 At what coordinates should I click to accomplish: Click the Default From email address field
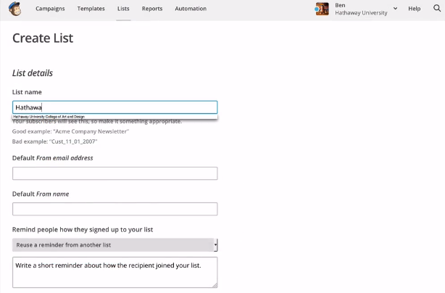tap(115, 173)
